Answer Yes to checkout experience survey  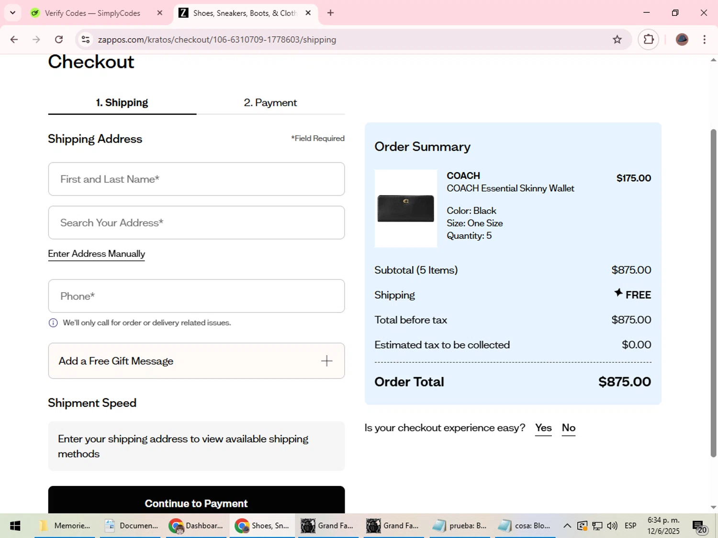[543, 428]
